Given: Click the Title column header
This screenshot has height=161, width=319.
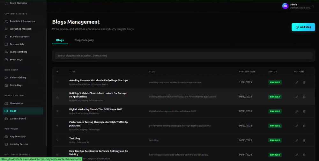Looking at the screenshot, I should [x=72, y=71].
